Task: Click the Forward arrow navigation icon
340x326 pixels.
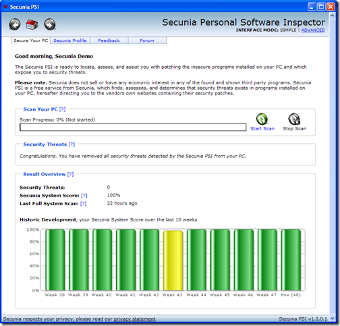Action: click(x=50, y=24)
